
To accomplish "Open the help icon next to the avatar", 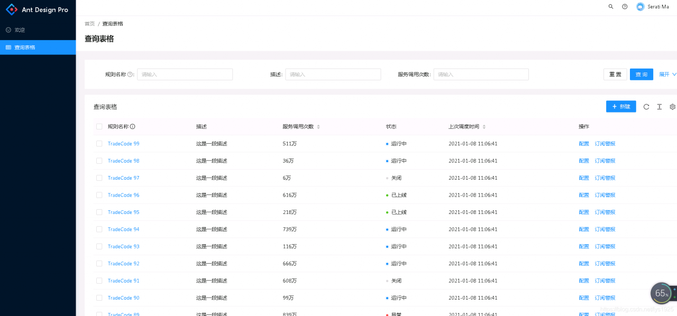I will pyautogui.click(x=625, y=6).
